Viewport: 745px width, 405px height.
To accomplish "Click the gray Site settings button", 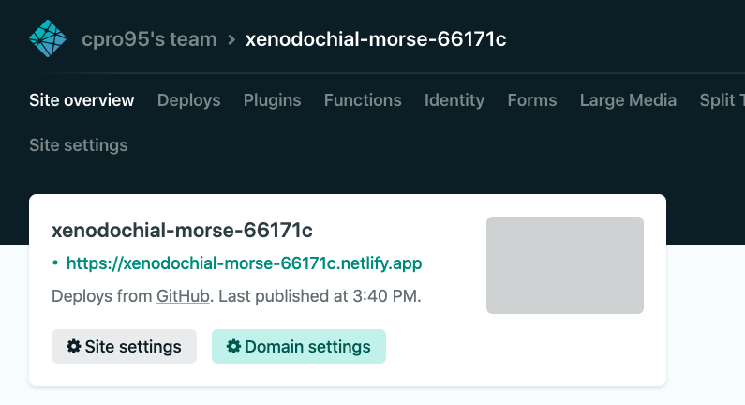I will click(124, 347).
